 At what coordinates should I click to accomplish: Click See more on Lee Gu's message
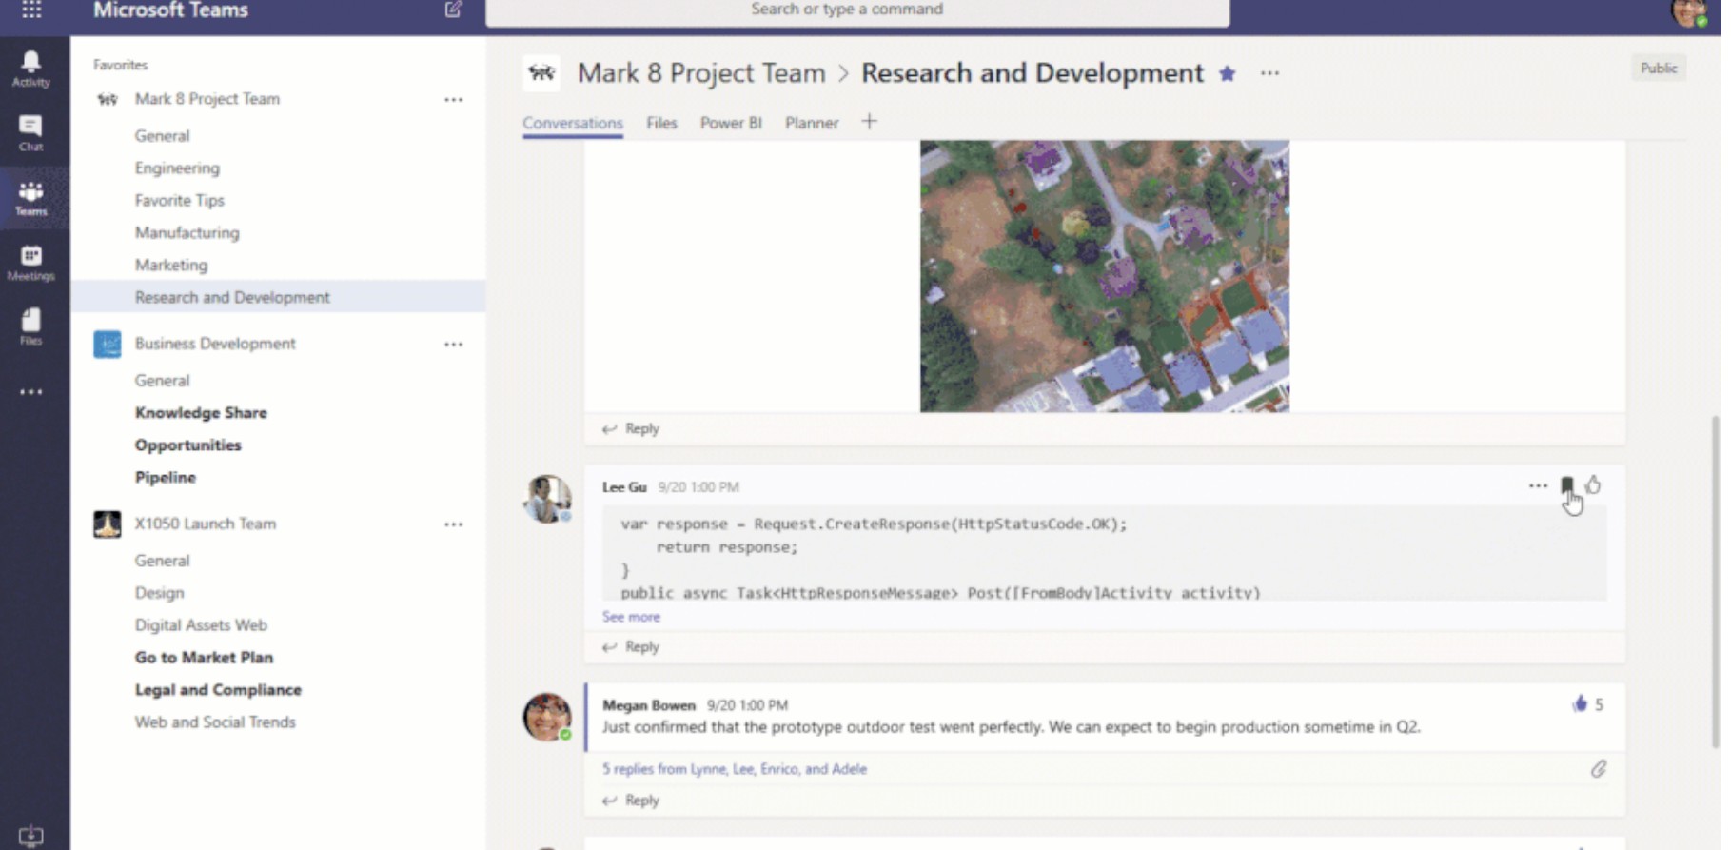[630, 617]
